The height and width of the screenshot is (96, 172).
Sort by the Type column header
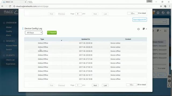[x=42, y=39]
